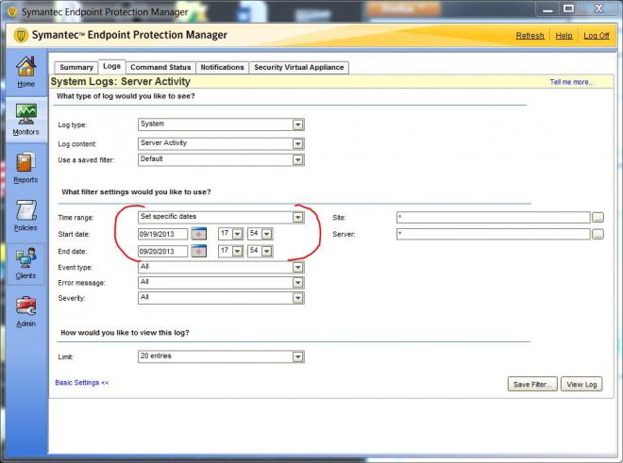The width and height of the screenshot is (623, 463).
Task: Open the Help link
Action: 564,36
